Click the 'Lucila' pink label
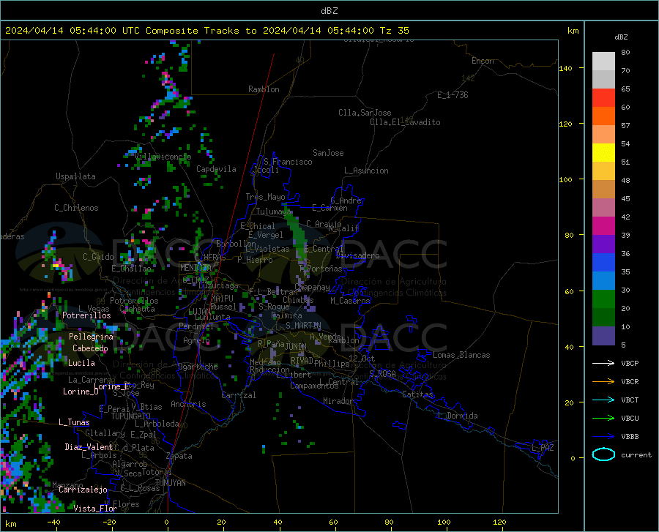Screen dimensions: 659x532 point(81,363)
